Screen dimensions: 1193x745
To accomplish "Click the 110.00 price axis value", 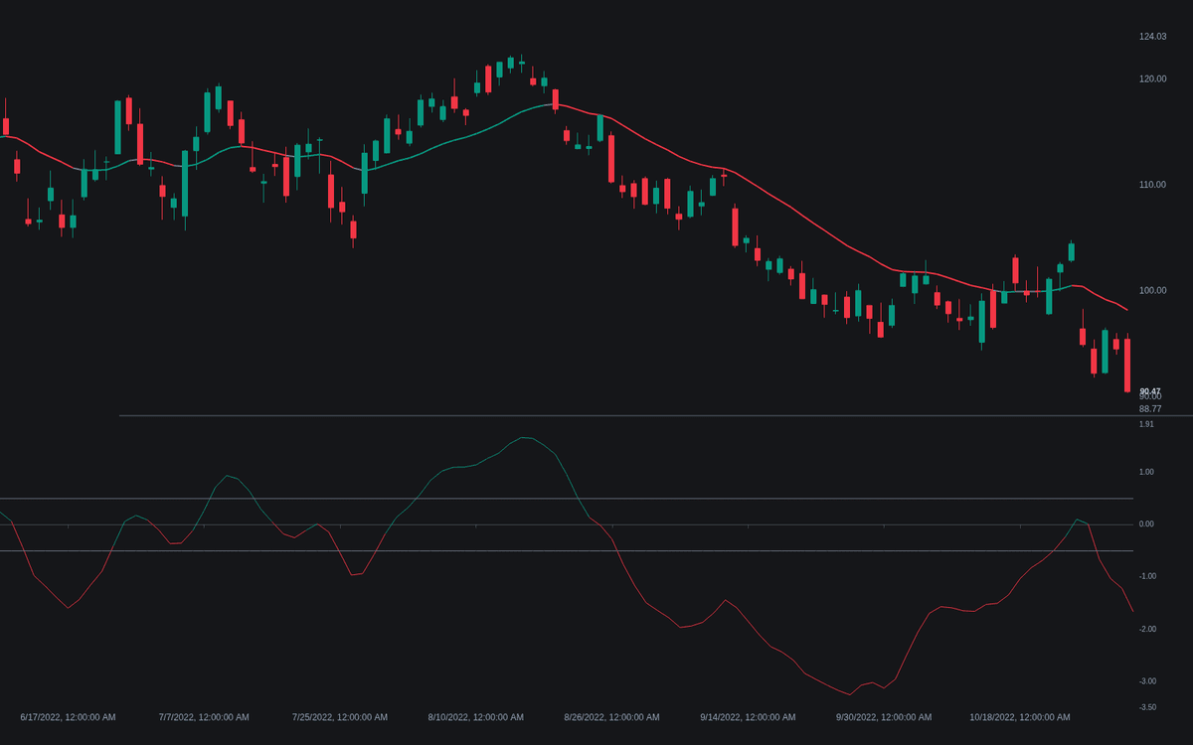I will point(1152,185).
